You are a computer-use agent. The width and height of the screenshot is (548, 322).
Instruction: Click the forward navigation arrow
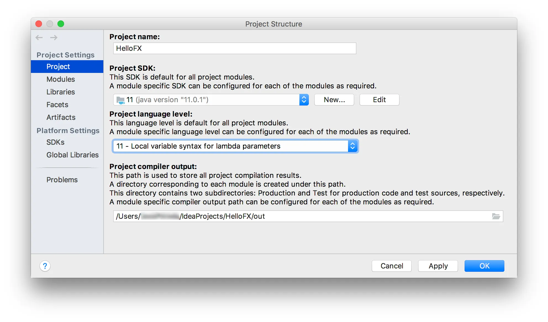click(54, 38)
